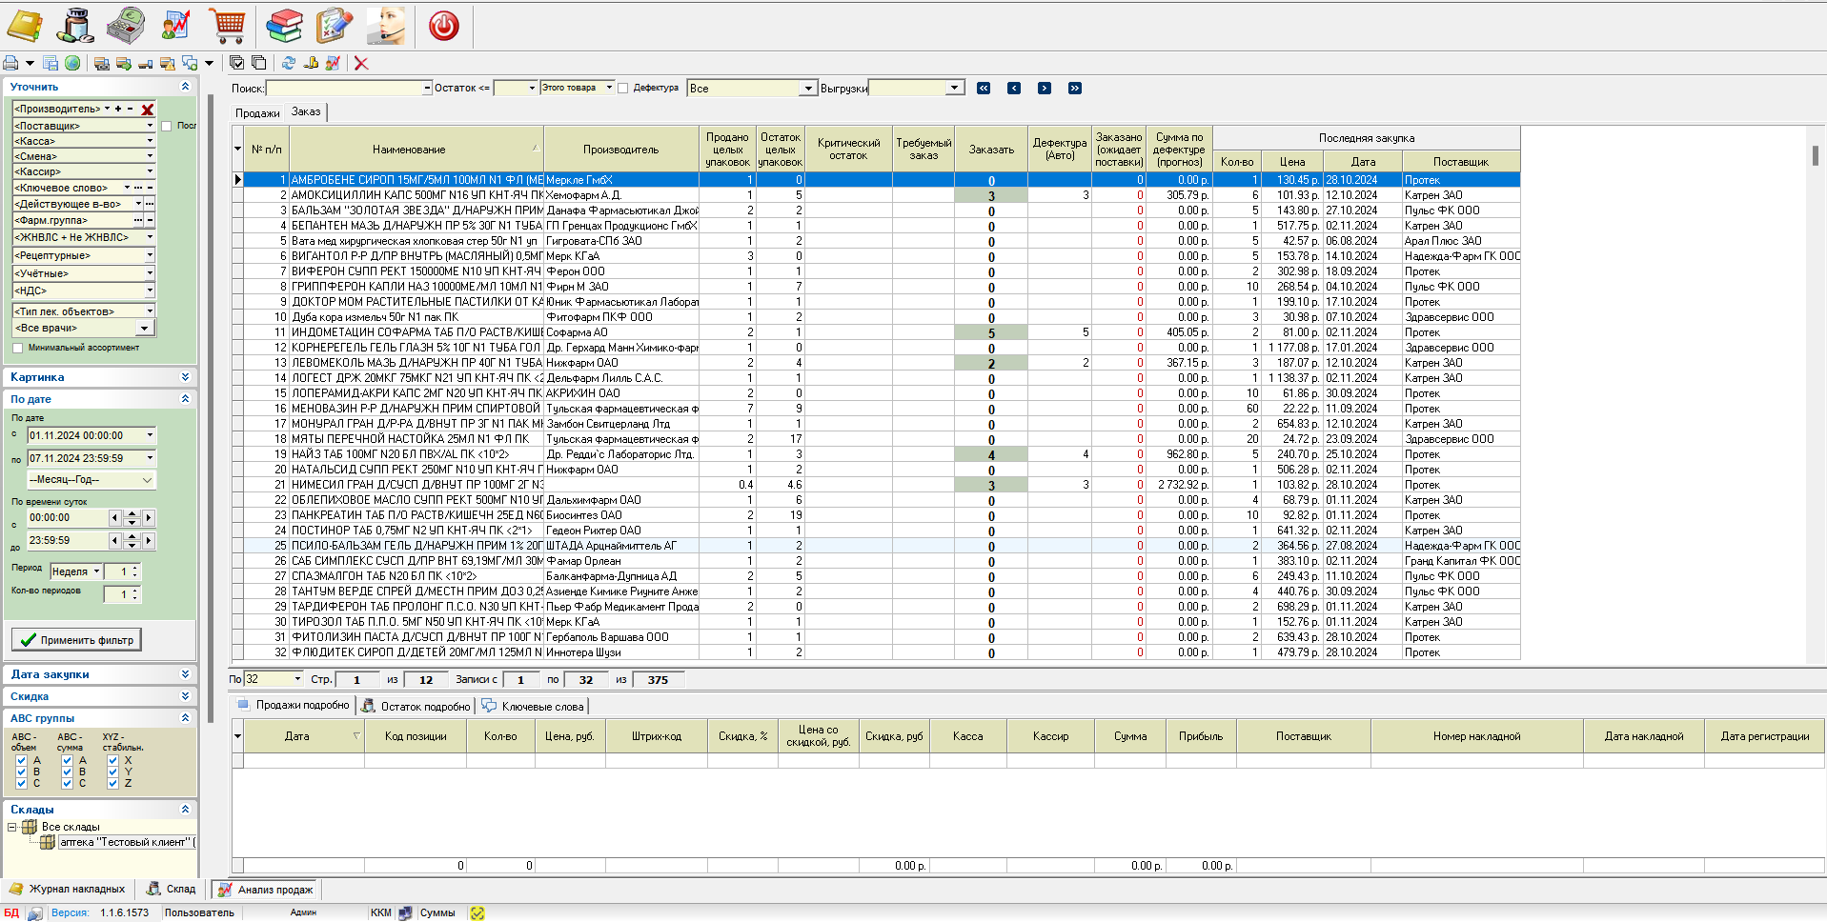Screen dimensions: 1827x922
Task: Click the red power exit icon
Action: point(444,26)
